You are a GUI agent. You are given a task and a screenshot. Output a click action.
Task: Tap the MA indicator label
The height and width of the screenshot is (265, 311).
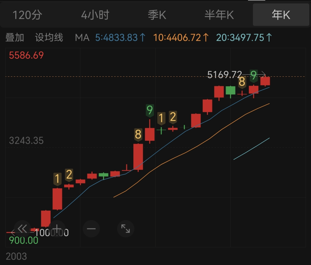[82, 37]
